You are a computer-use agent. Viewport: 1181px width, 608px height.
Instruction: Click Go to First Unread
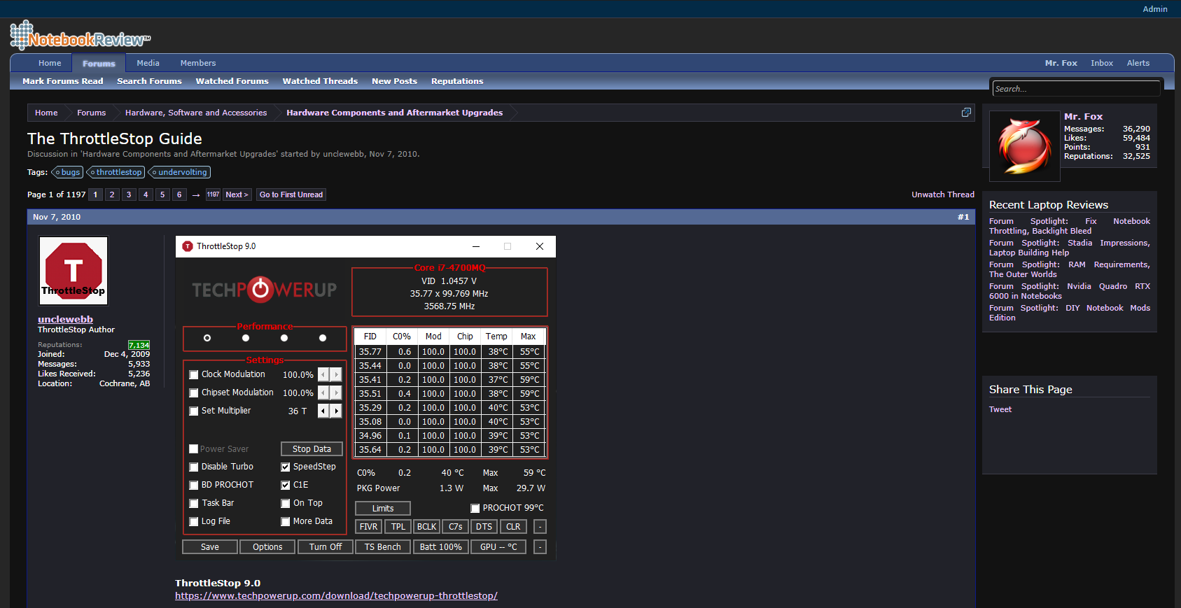click(x=291, y=195)
